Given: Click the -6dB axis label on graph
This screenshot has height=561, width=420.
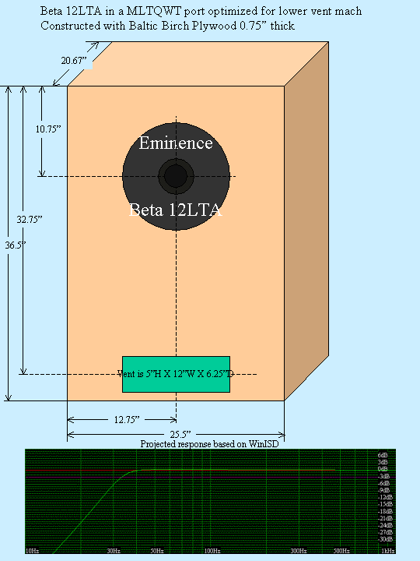Looking at the screenshot, I should (x=383, y=483).
